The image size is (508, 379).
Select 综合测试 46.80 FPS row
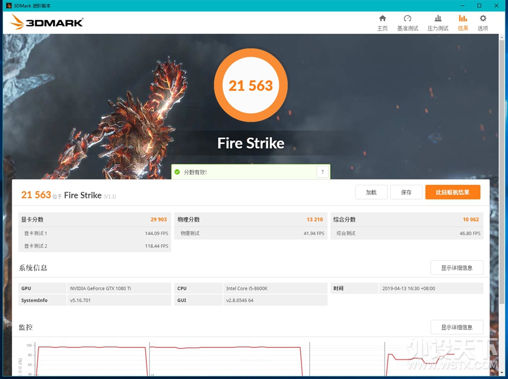pos(407,234)
